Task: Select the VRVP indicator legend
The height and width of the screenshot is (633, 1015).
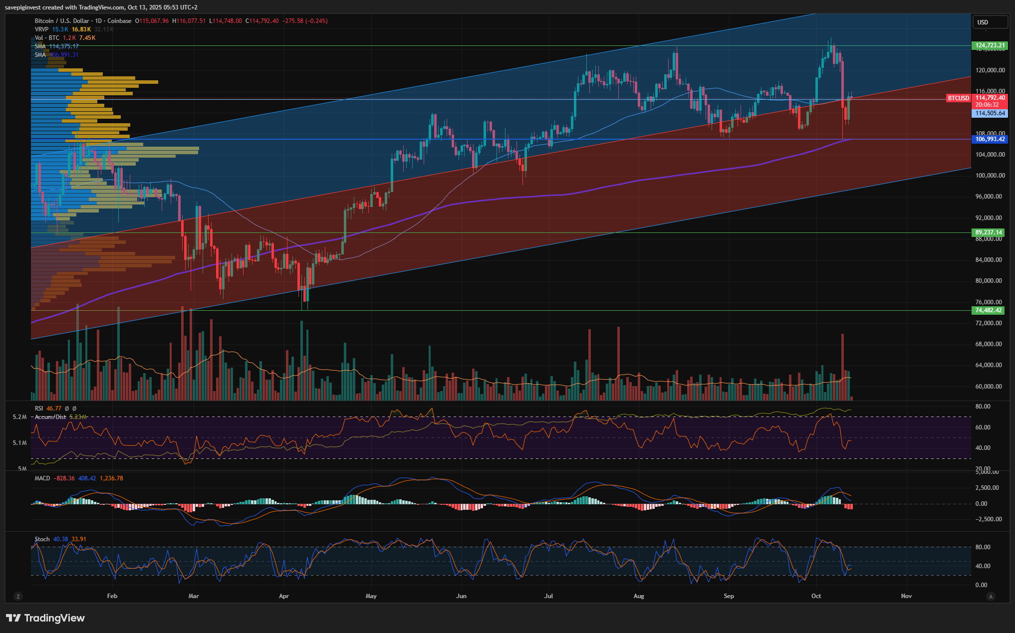Action: [x=41, y=29]
